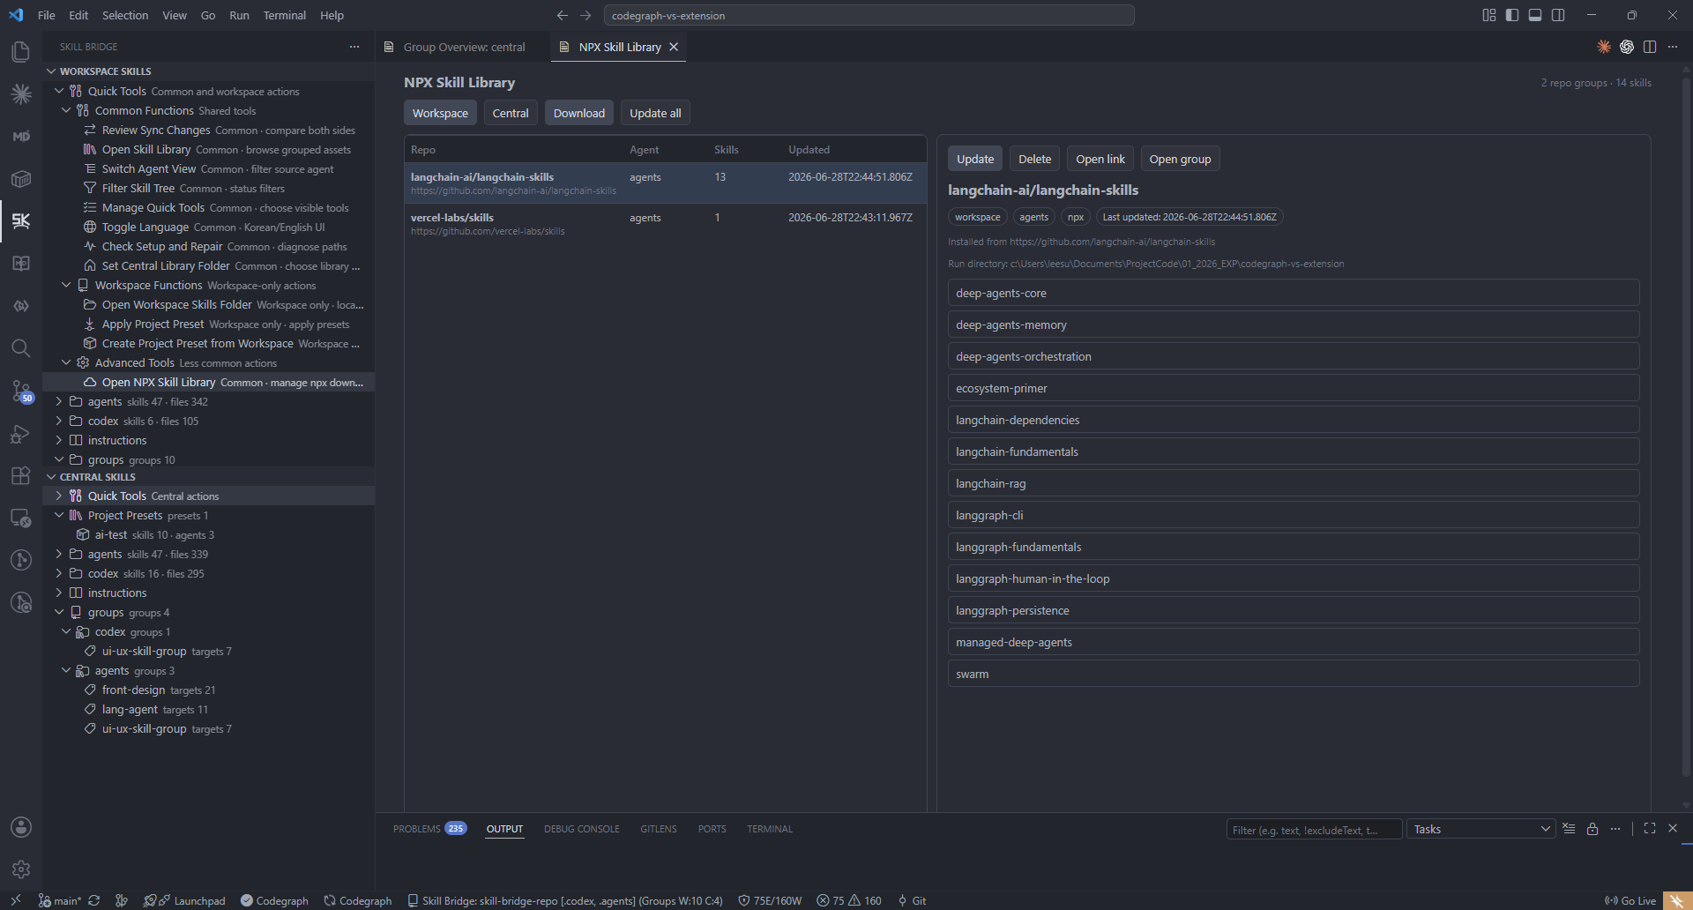Click the codegraph-vs-extension command center search
The width and height of the screenshot is (1693, 910).
pos(869,15)
